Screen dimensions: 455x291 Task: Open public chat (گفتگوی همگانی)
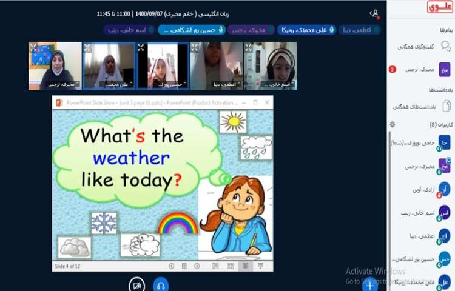(425, 46)
